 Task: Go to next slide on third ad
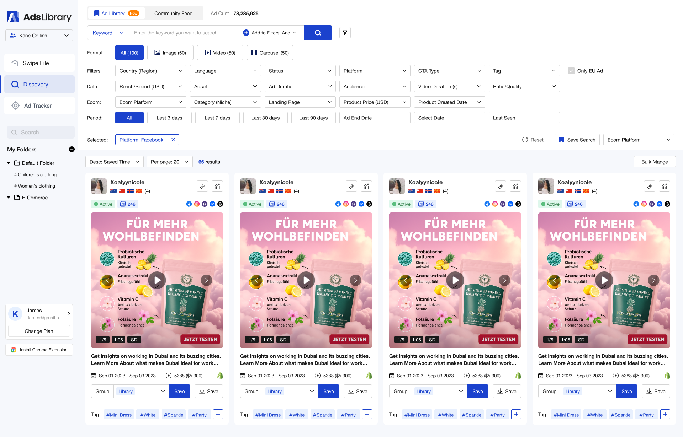point(504,280)
